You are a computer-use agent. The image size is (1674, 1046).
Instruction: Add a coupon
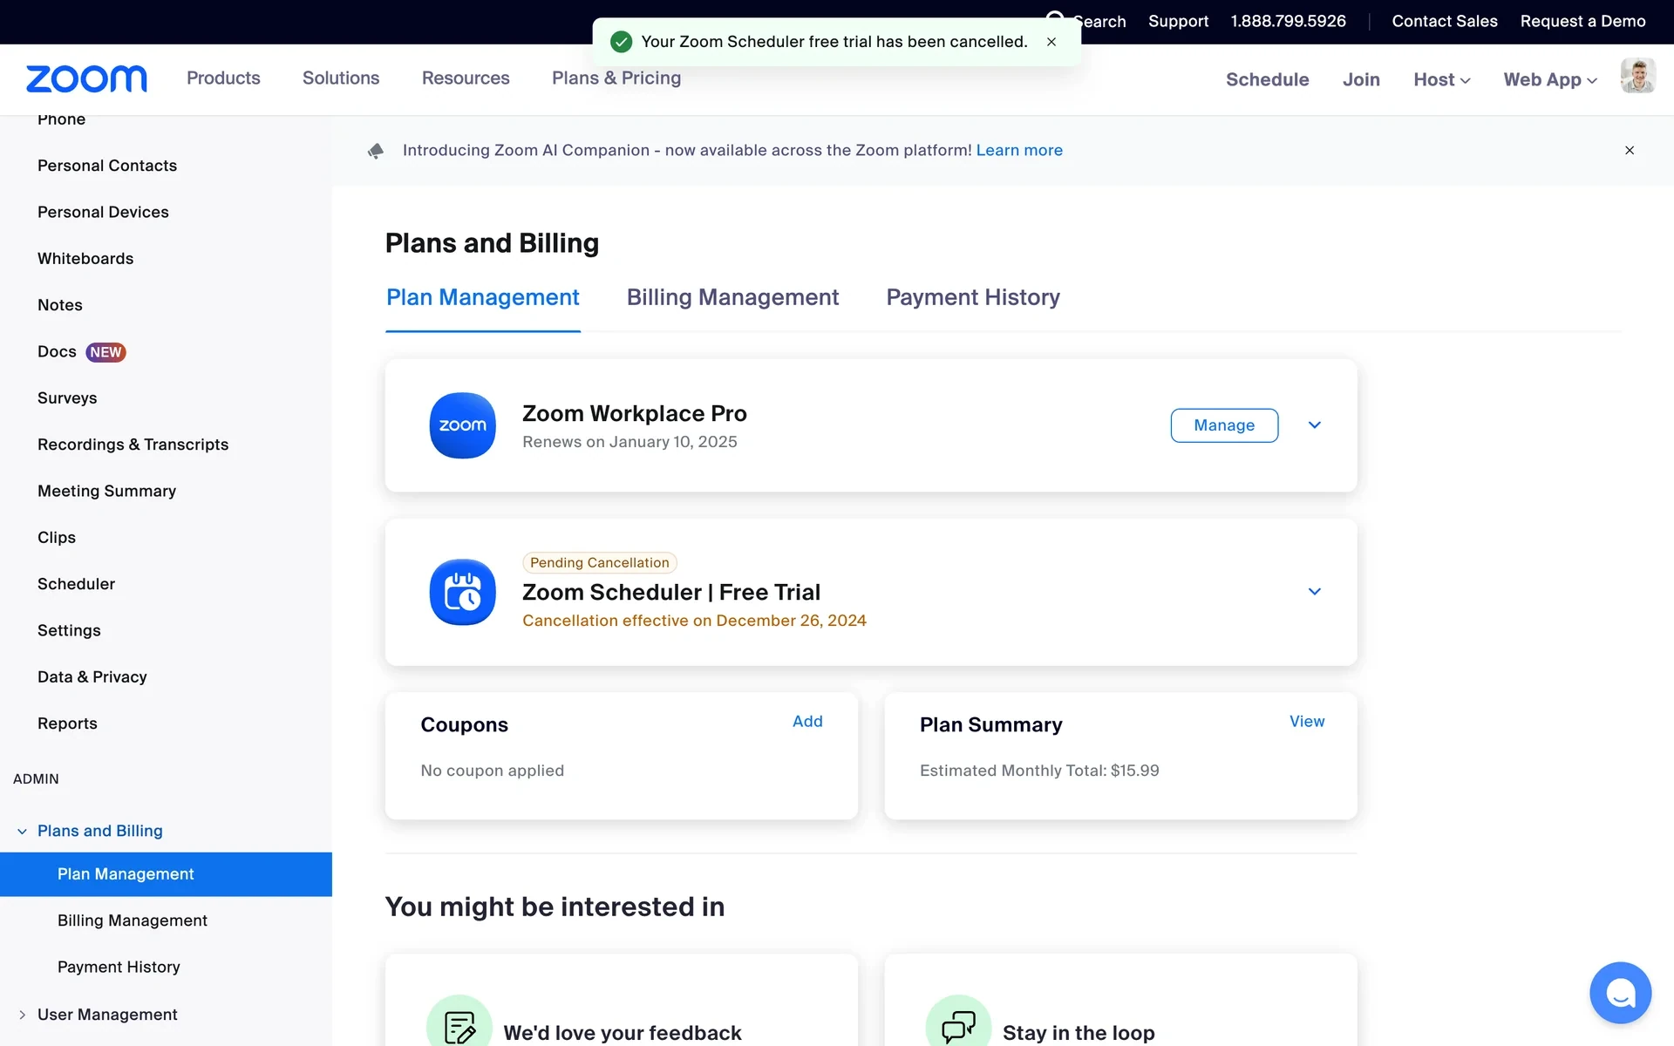(x=807, y=722)
